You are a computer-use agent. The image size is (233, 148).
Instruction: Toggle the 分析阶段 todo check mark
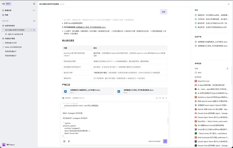click(196, 19)
